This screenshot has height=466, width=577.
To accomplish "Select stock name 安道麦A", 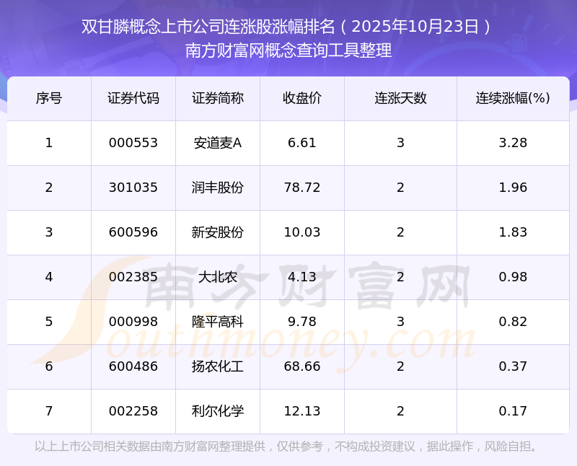I will [218, 143].
